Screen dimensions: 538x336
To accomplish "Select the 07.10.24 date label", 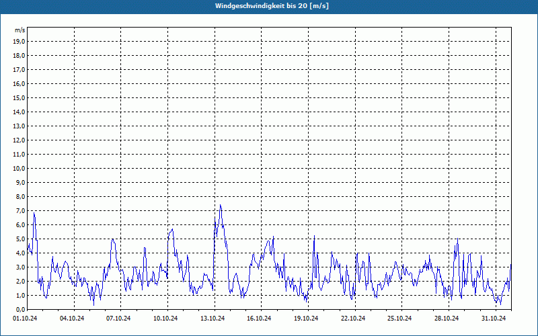I will coord(118,318).
